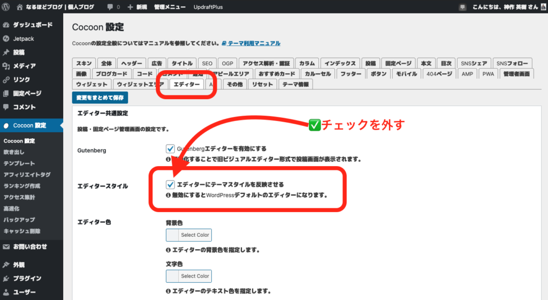Click the Pages icon in sidebar
Viewport: 548px width, 300px height.
6,93
